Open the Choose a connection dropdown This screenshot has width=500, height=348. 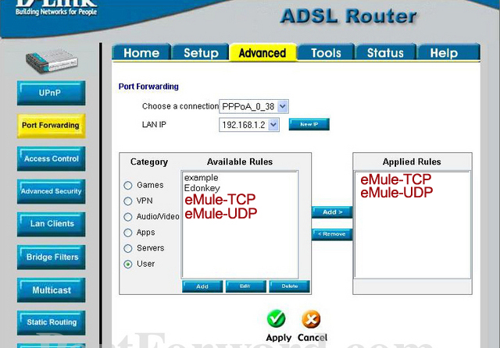click(x=254, y=106)
